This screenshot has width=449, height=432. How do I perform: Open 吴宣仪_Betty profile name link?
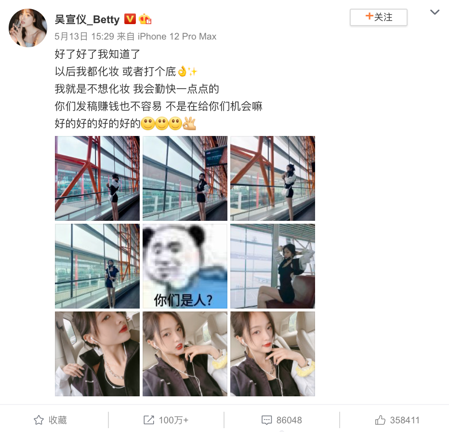(x=87, y=19)
